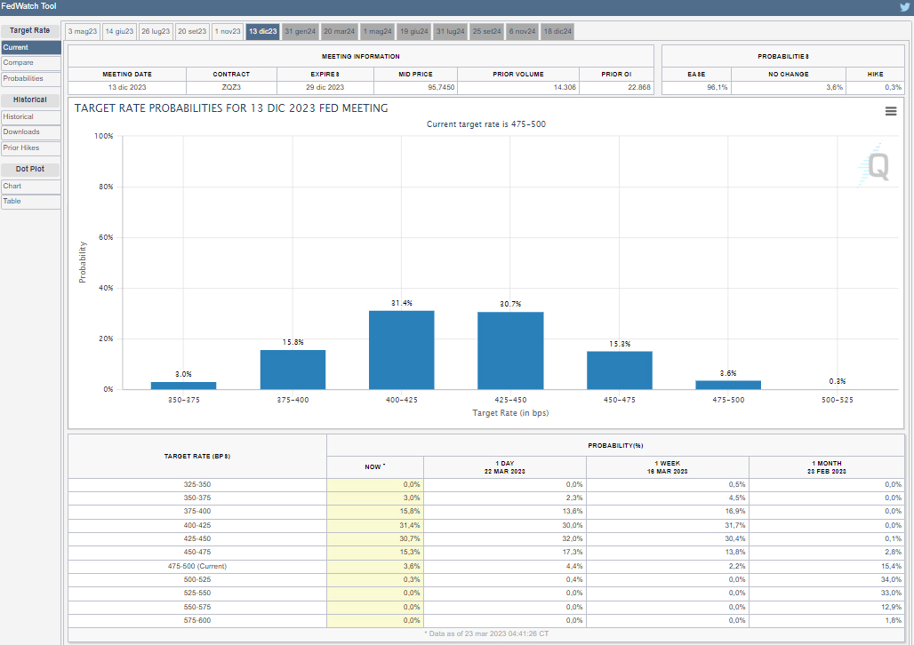Show the Dot Plot Chart
Screen dimensions: 914x645
tap(30, 187)
